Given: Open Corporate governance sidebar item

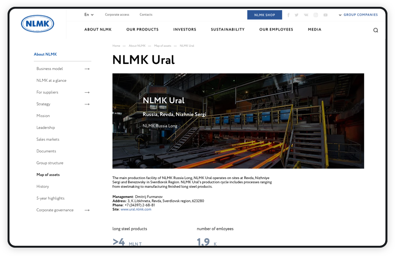Looking at the screenshot, I should [x=55, y=210].
